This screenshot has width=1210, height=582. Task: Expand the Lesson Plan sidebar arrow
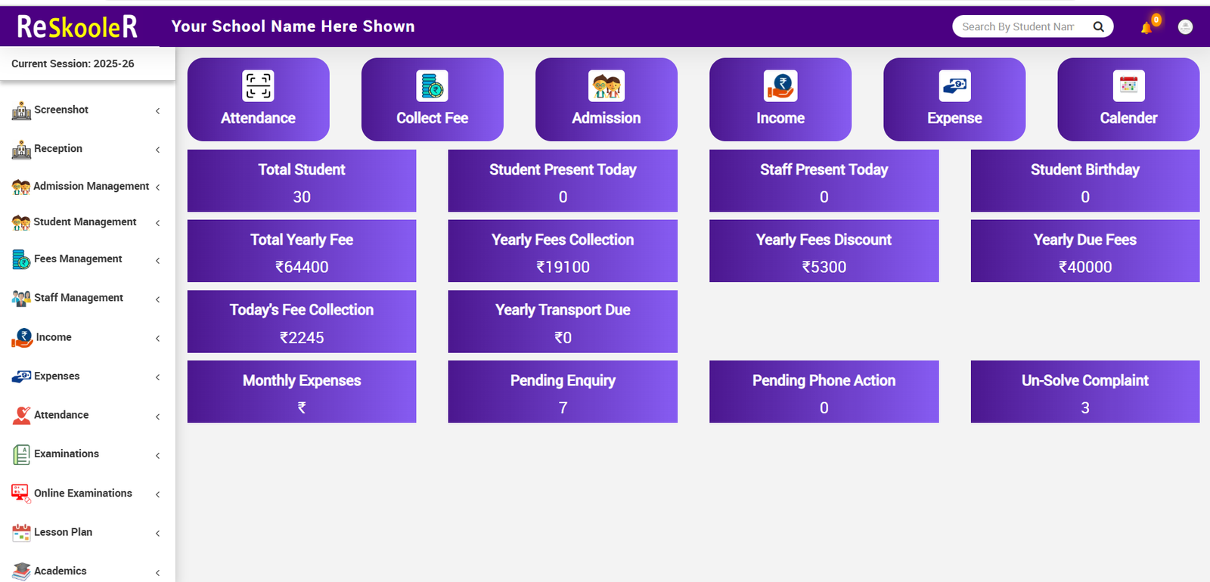(157, 534)
